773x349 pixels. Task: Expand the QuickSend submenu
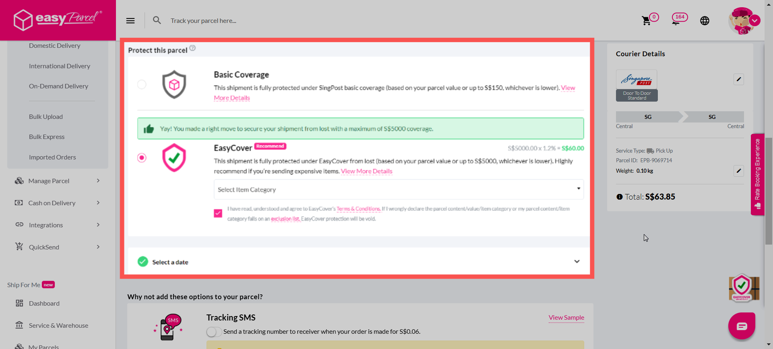point(98,247)
